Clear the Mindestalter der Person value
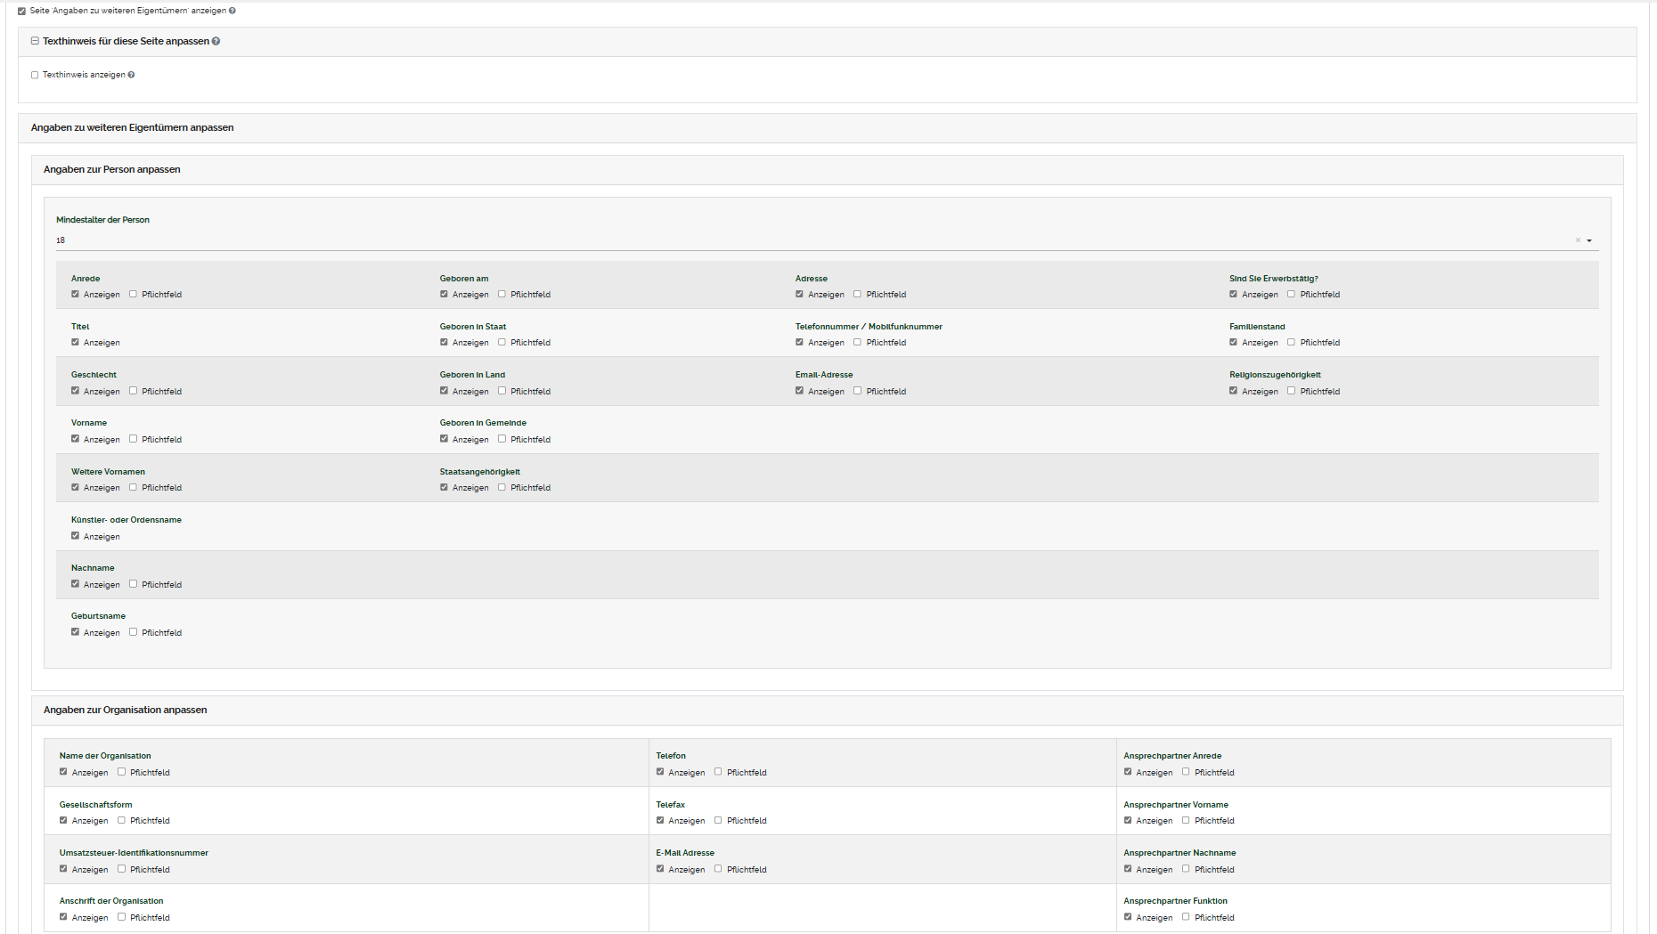This screenshot has height=934, width=1657. click(x=1577, y=240)
